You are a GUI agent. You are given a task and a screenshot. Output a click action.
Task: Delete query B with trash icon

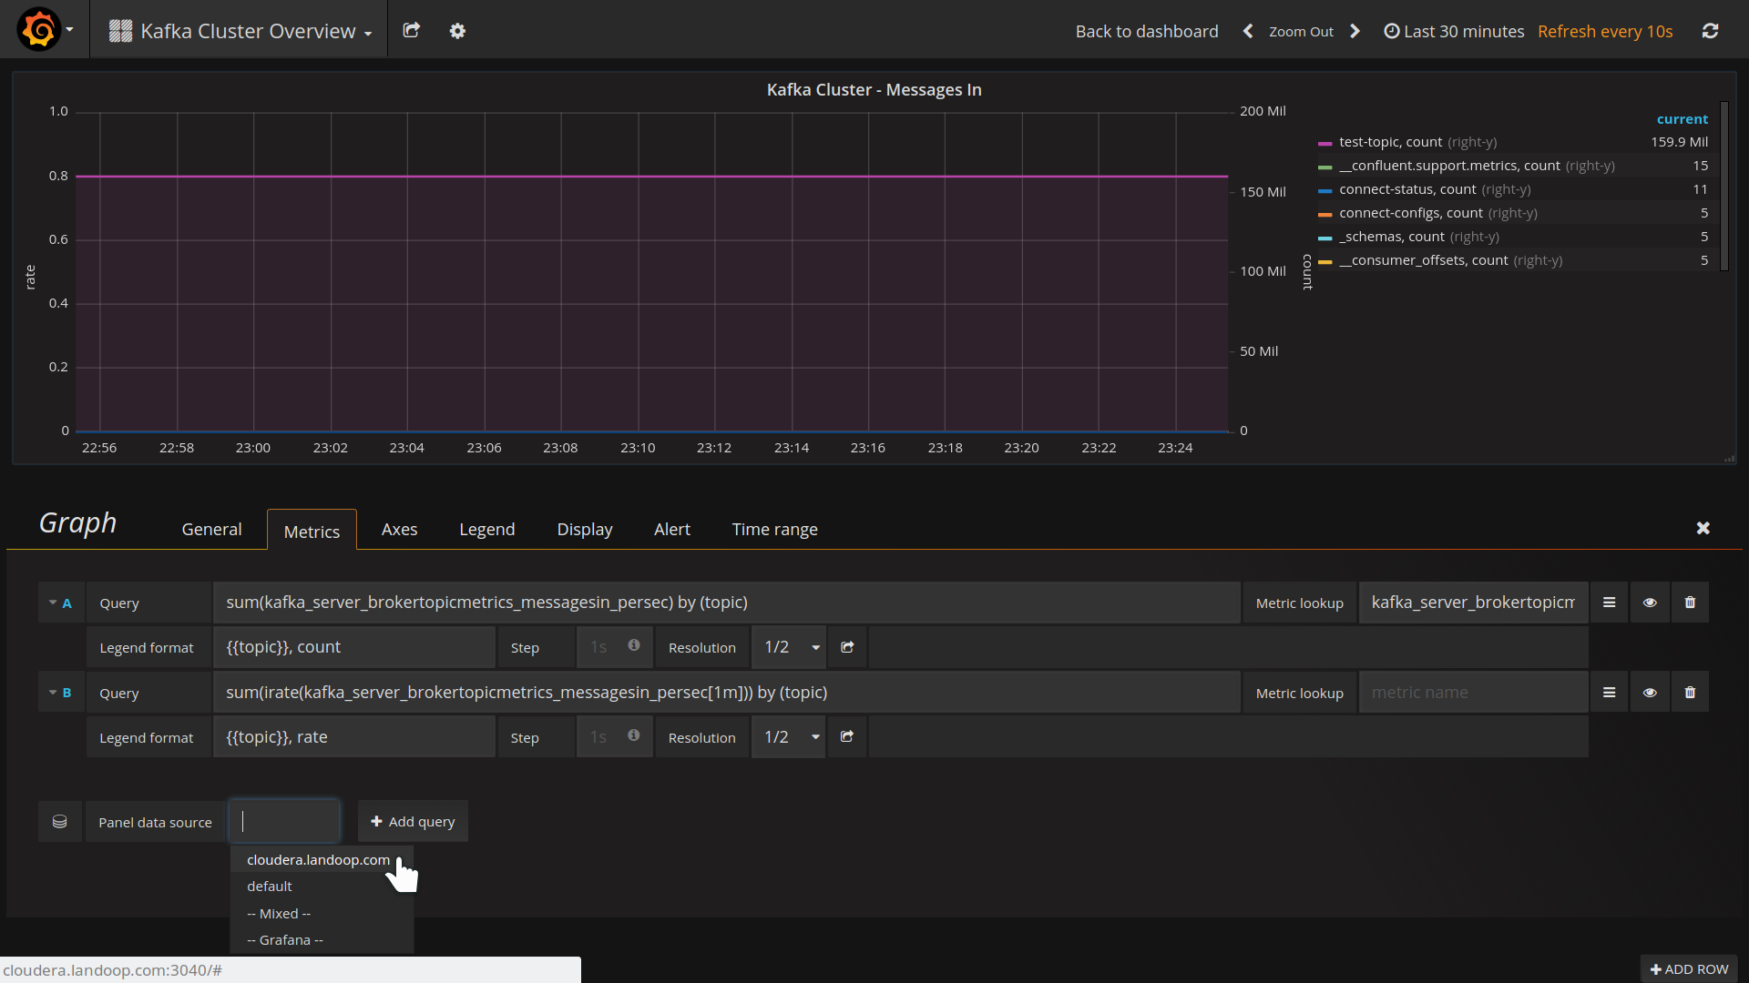pyautogui.click(x=1690, y=693)
